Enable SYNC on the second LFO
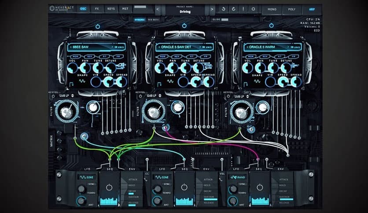 point(167,184)
